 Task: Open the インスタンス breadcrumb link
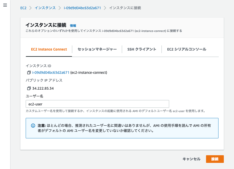click(45, 8)
